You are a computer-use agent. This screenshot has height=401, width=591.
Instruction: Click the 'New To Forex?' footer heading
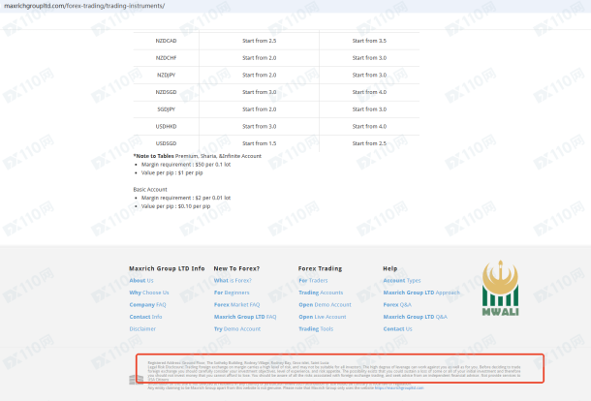[x=236, y=268]
